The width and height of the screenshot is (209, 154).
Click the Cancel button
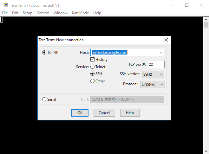[104, 113]
